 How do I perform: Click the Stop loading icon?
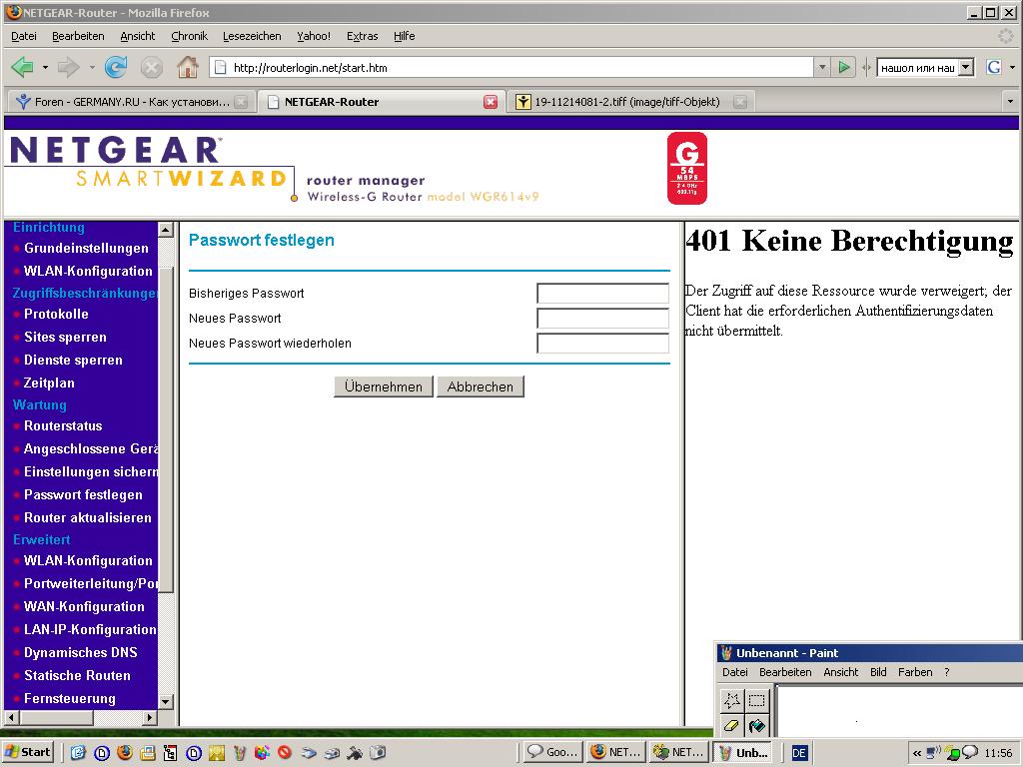[152, 67]
